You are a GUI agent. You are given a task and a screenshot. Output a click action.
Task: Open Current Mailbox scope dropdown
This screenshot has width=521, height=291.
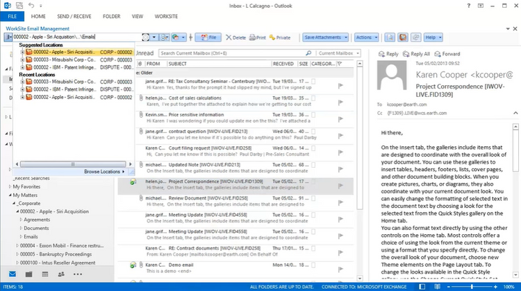click(x=338, y=53)
